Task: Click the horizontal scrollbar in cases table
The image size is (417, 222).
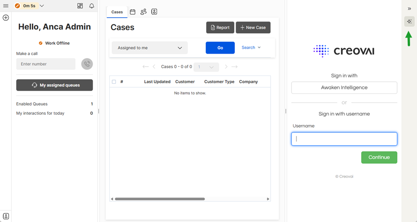Action: click(160, 199)
